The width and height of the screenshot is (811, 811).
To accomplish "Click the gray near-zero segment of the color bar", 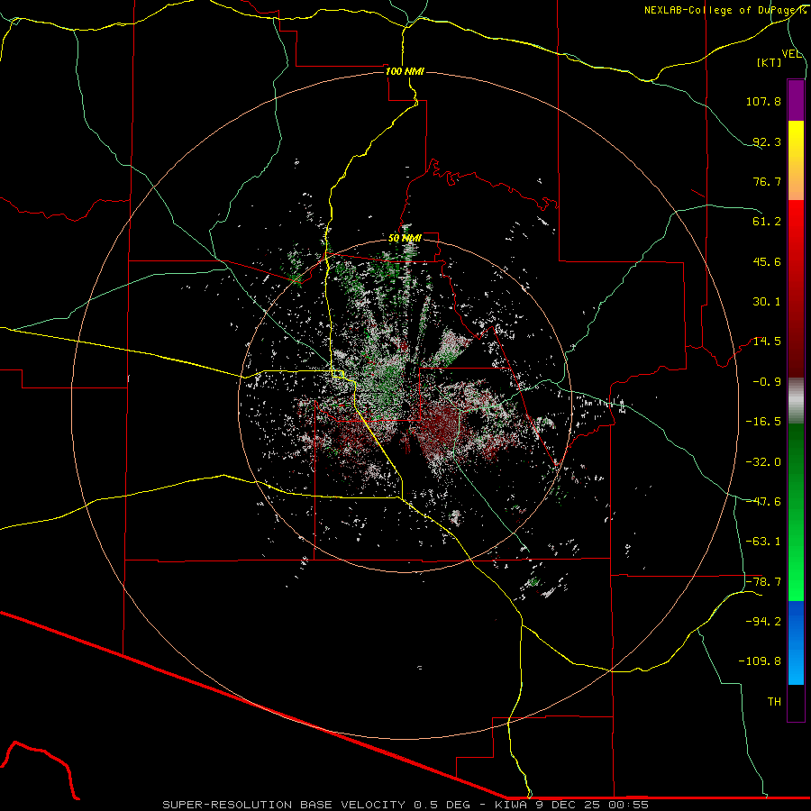I will pos(796,401).
